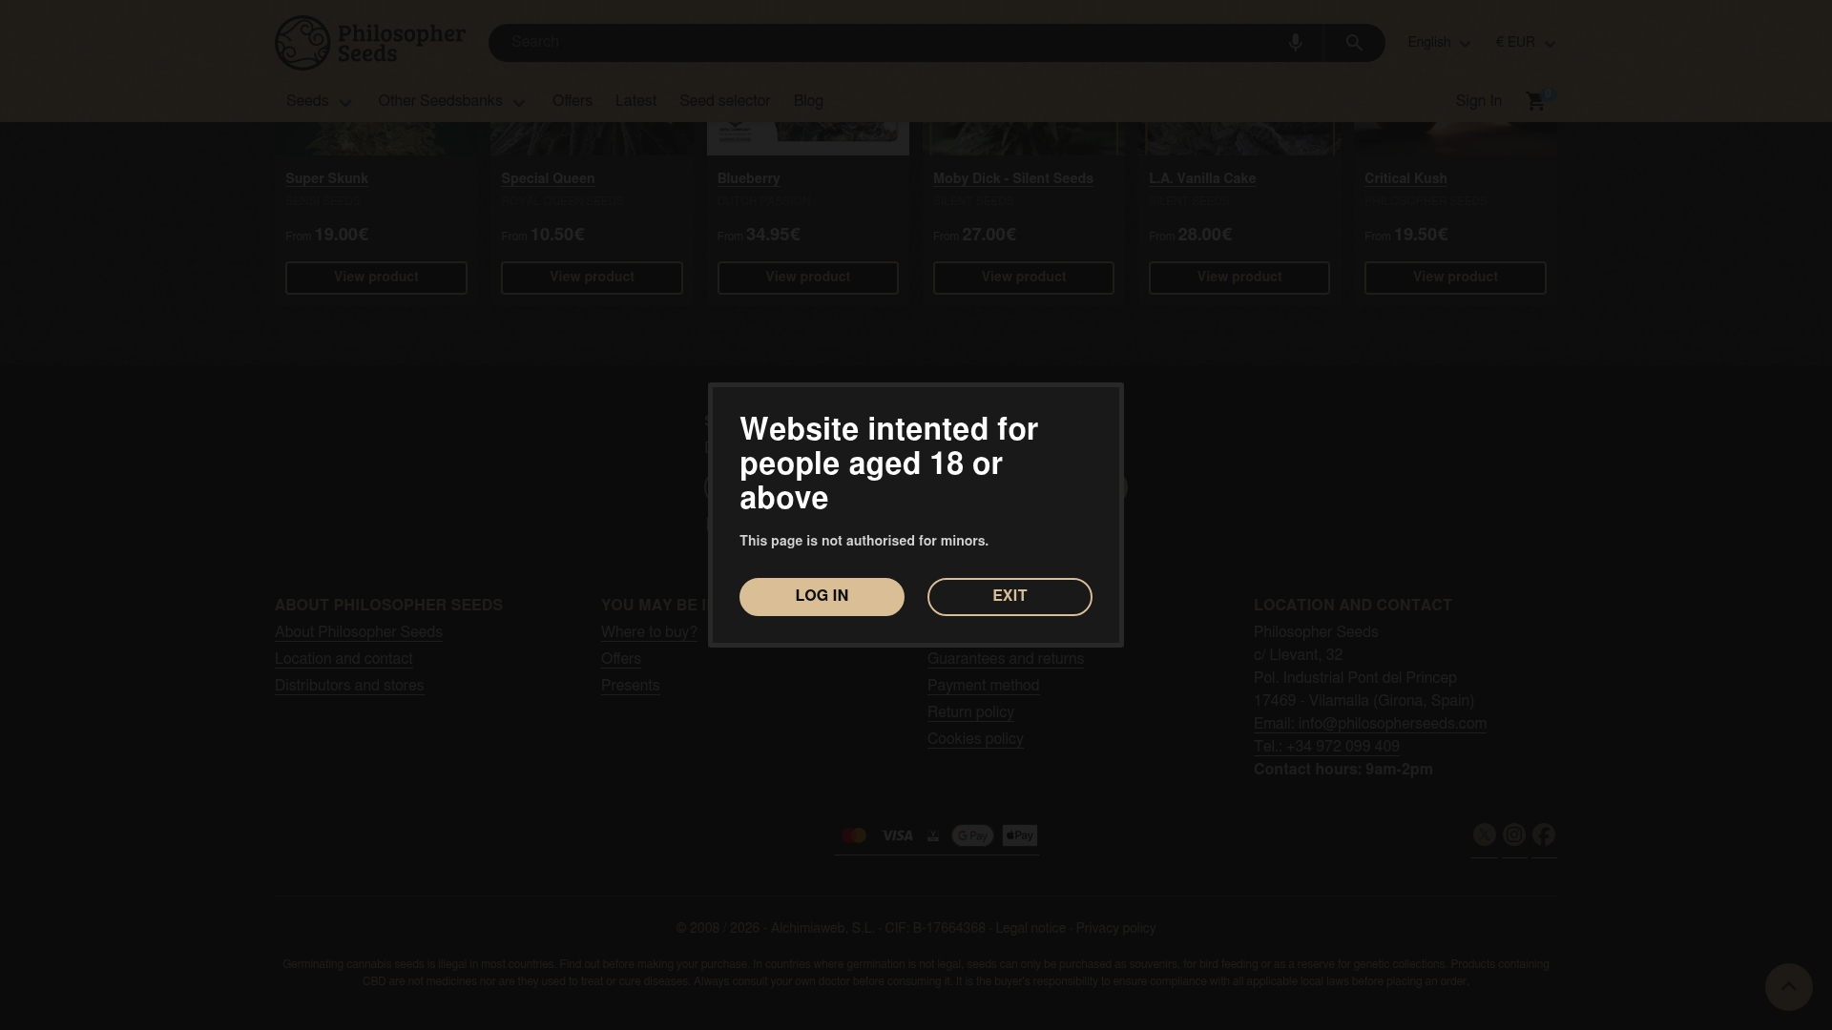Open the Blog nav item
The image size is (1832, 1030).
coord(808,101)
